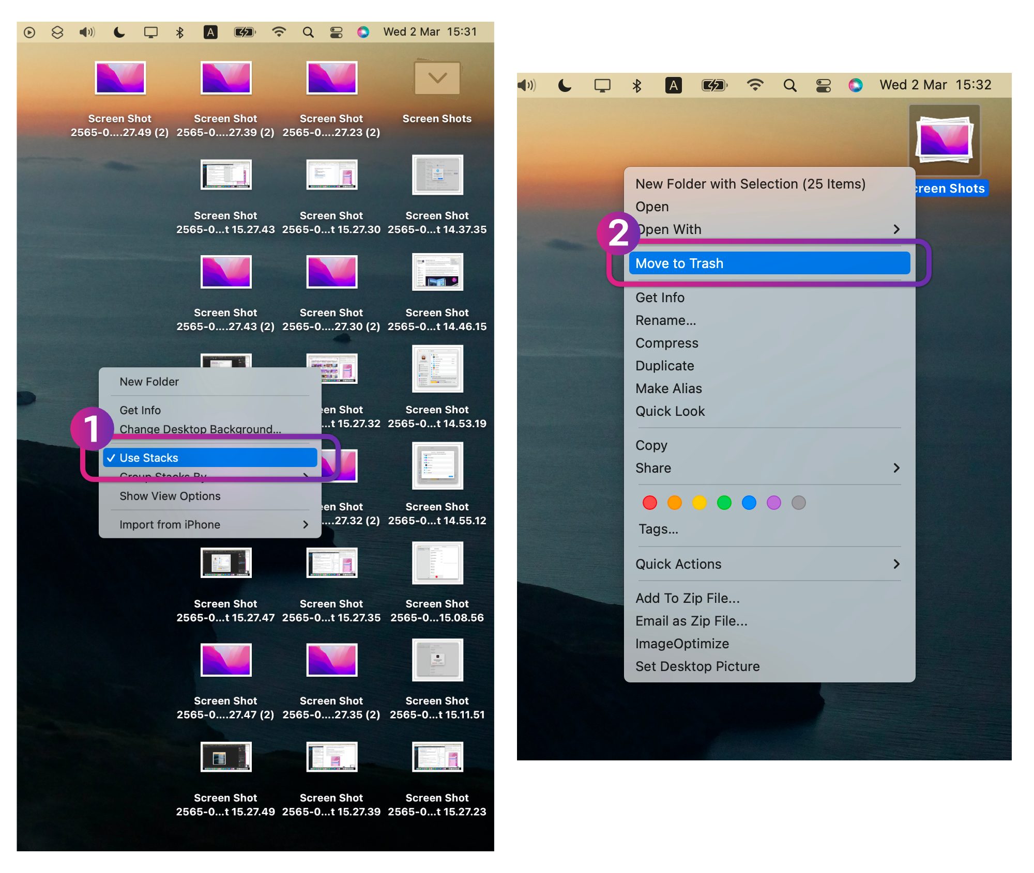Click Show View Options entry
Viewport: 1034px width, 873px height.
170,496
